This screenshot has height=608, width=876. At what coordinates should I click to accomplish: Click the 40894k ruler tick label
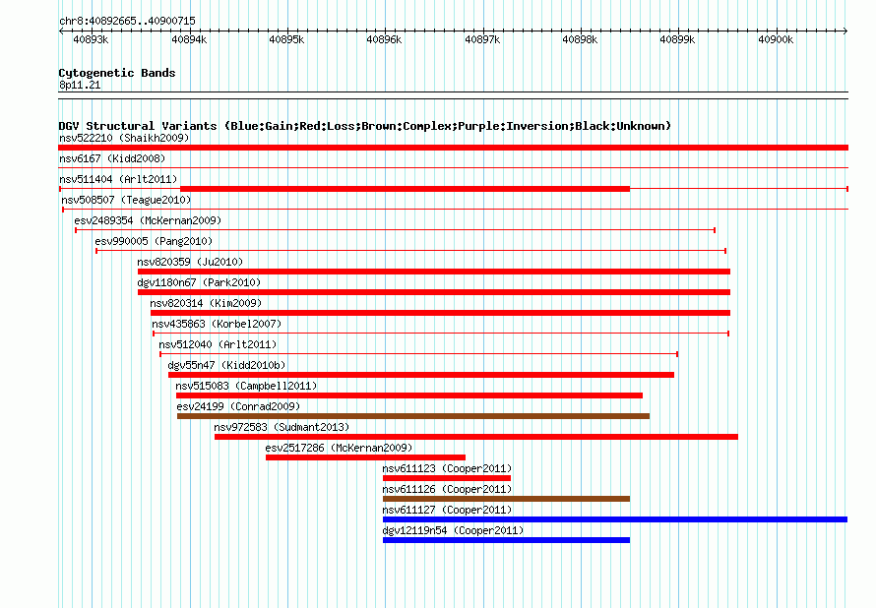(x=189, y=39)
